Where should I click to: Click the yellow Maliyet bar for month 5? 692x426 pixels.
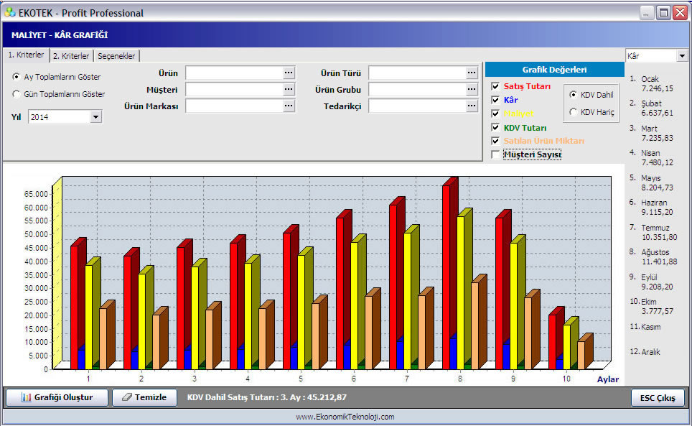tap(301, 312)
